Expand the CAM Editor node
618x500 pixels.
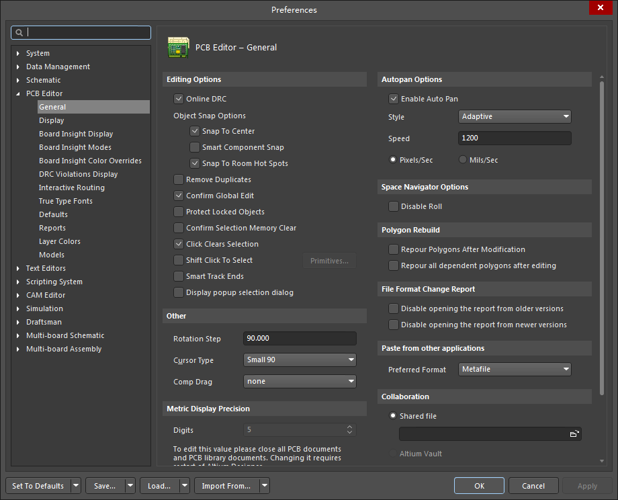point(17,295)
